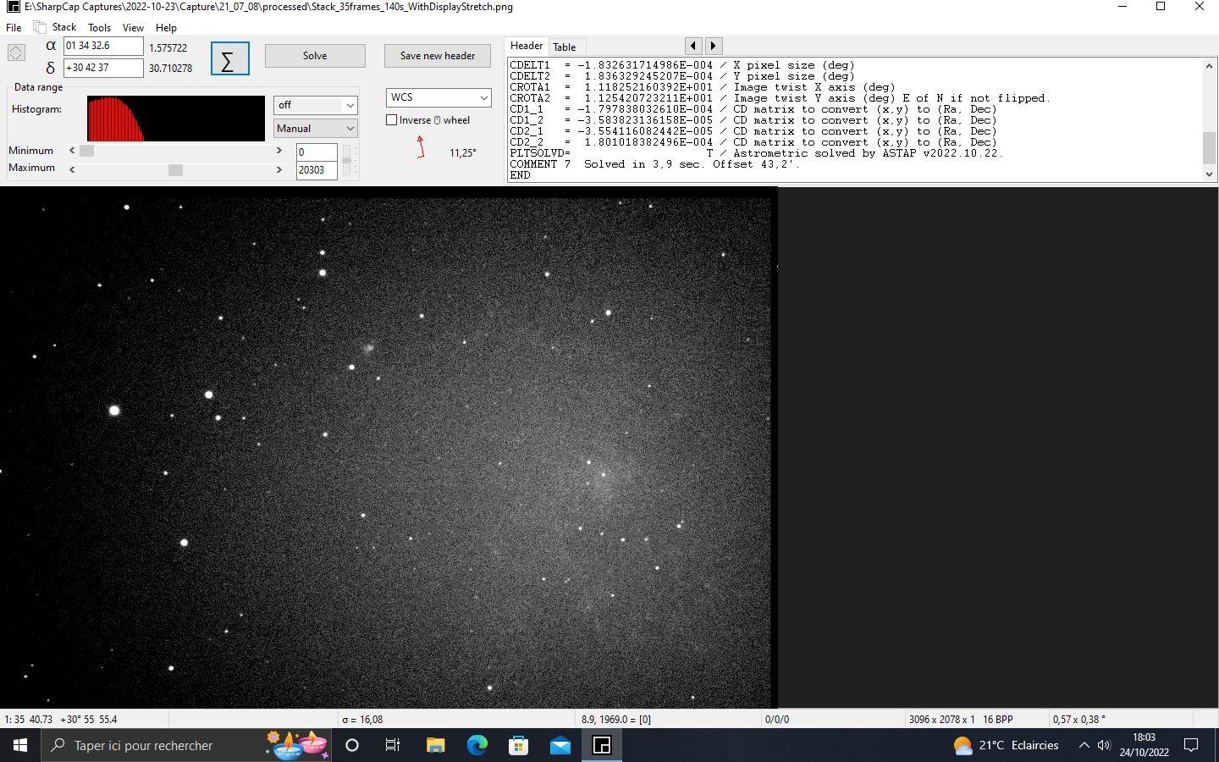Open the Windows Start menu
The height and width of the screenshot is (762, 1219).
coord(20,745)
